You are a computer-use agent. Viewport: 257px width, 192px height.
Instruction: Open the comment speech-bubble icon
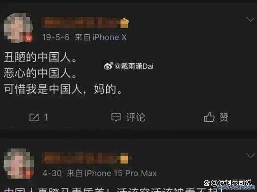click(x=116, y=117)
